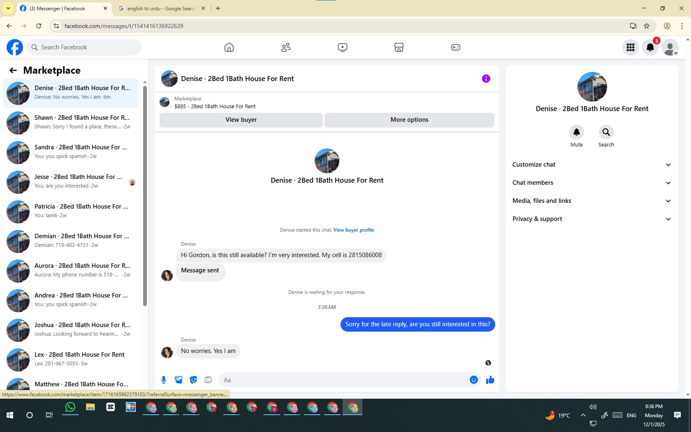Open the tab search dropdown arrow
This screenshot has width=691, height=432.
(8, 8)
